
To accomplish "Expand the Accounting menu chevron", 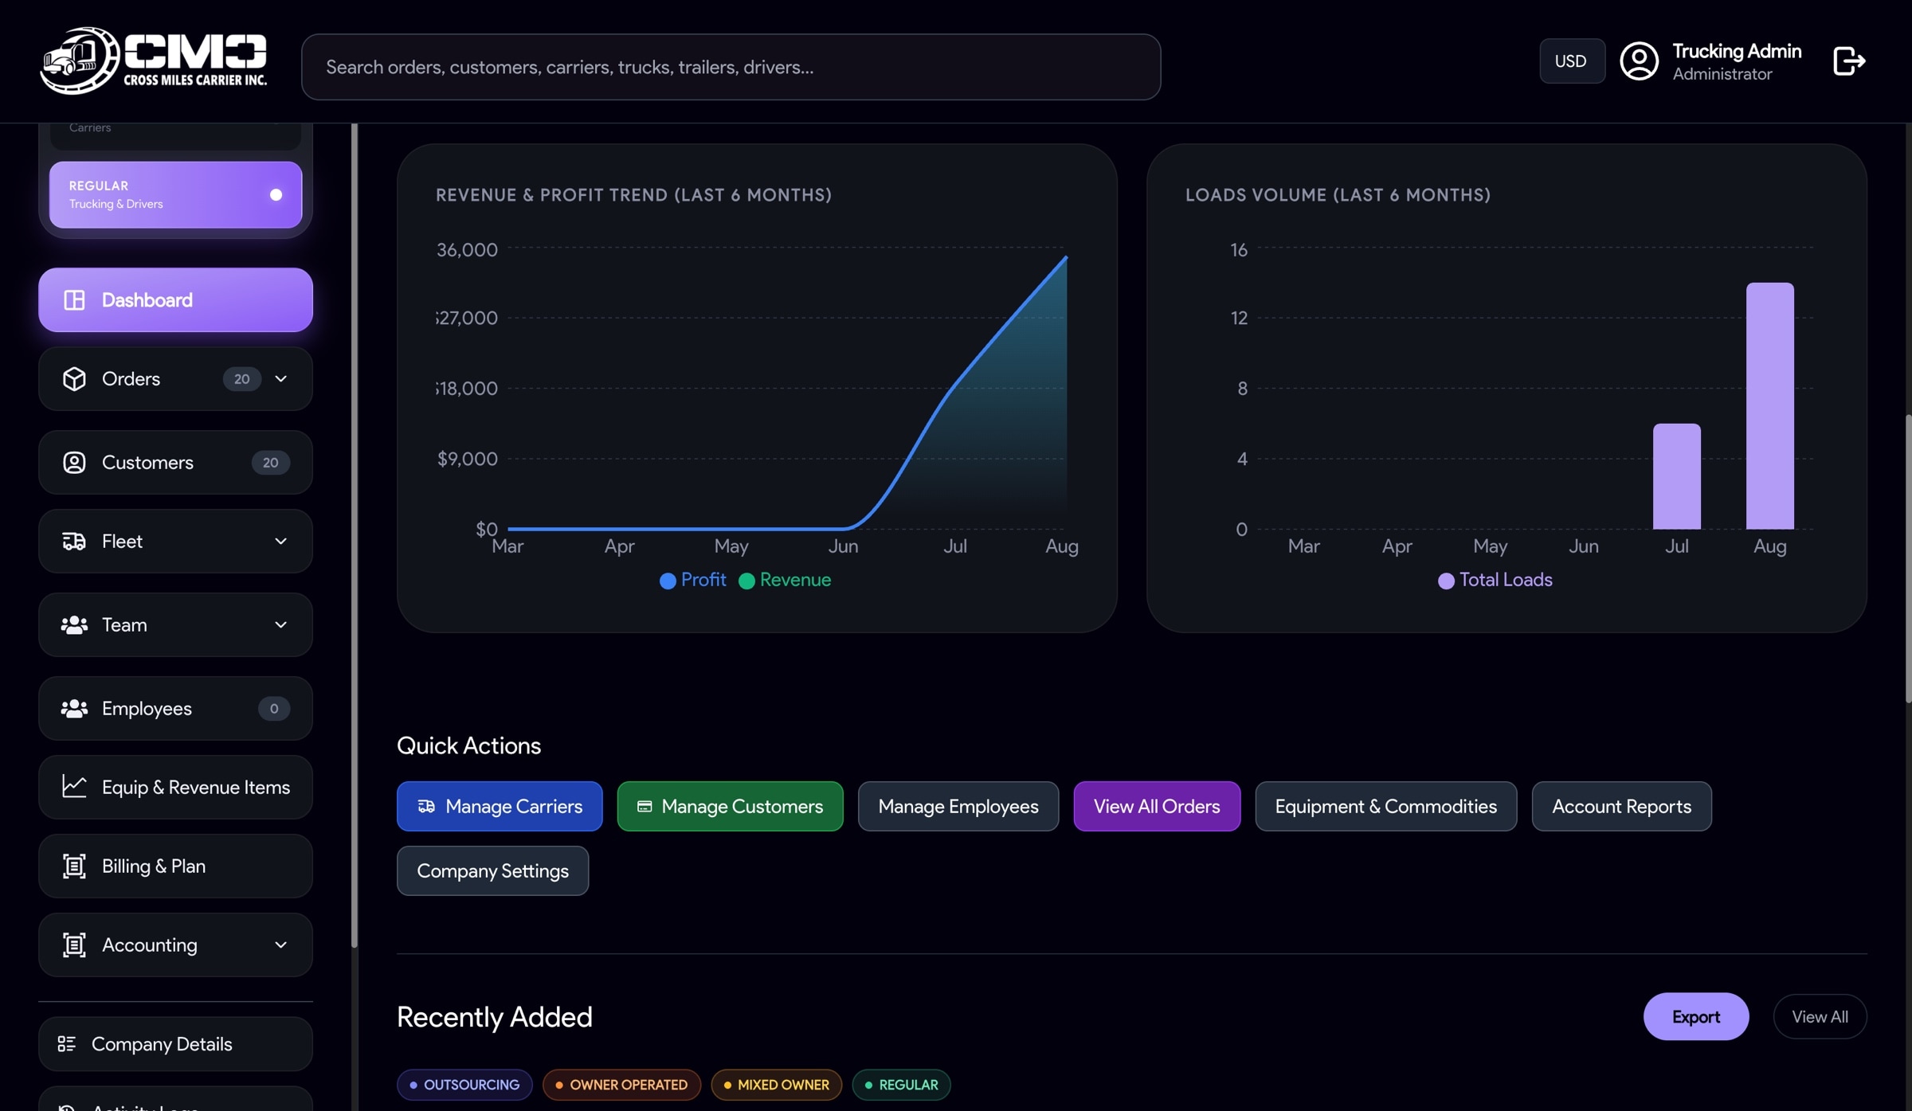I will point(280,945).
